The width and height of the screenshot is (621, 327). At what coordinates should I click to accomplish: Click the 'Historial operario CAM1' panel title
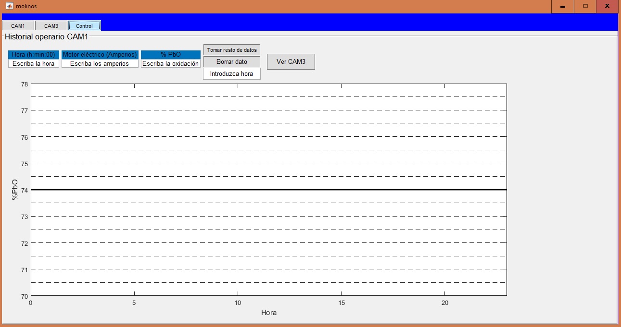pyautogui.click(x=47, y=36)
